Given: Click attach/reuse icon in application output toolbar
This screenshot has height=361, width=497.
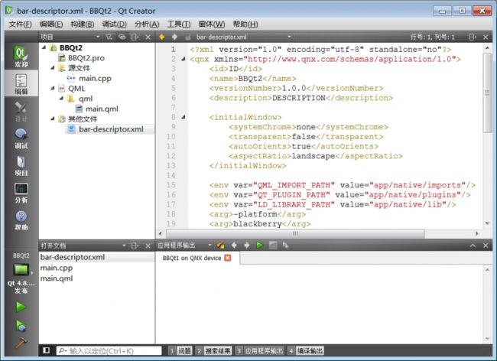Looking at the screenshot, I should pos(221,246).
